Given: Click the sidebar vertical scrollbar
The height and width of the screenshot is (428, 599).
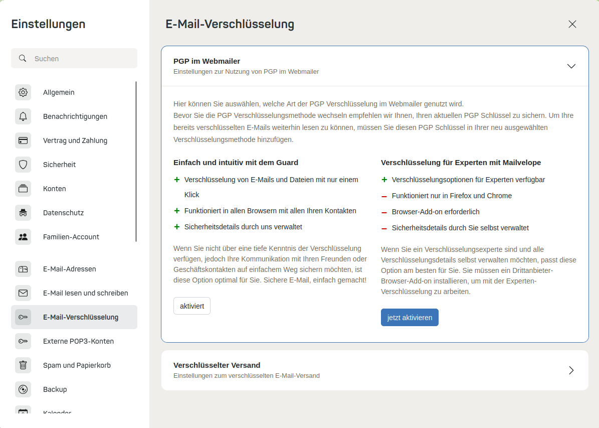Looking at the screenshot, I should pyautogui.click(x=136, y=162).
